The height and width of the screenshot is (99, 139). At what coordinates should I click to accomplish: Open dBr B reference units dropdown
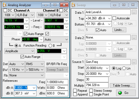pos(34,93)
